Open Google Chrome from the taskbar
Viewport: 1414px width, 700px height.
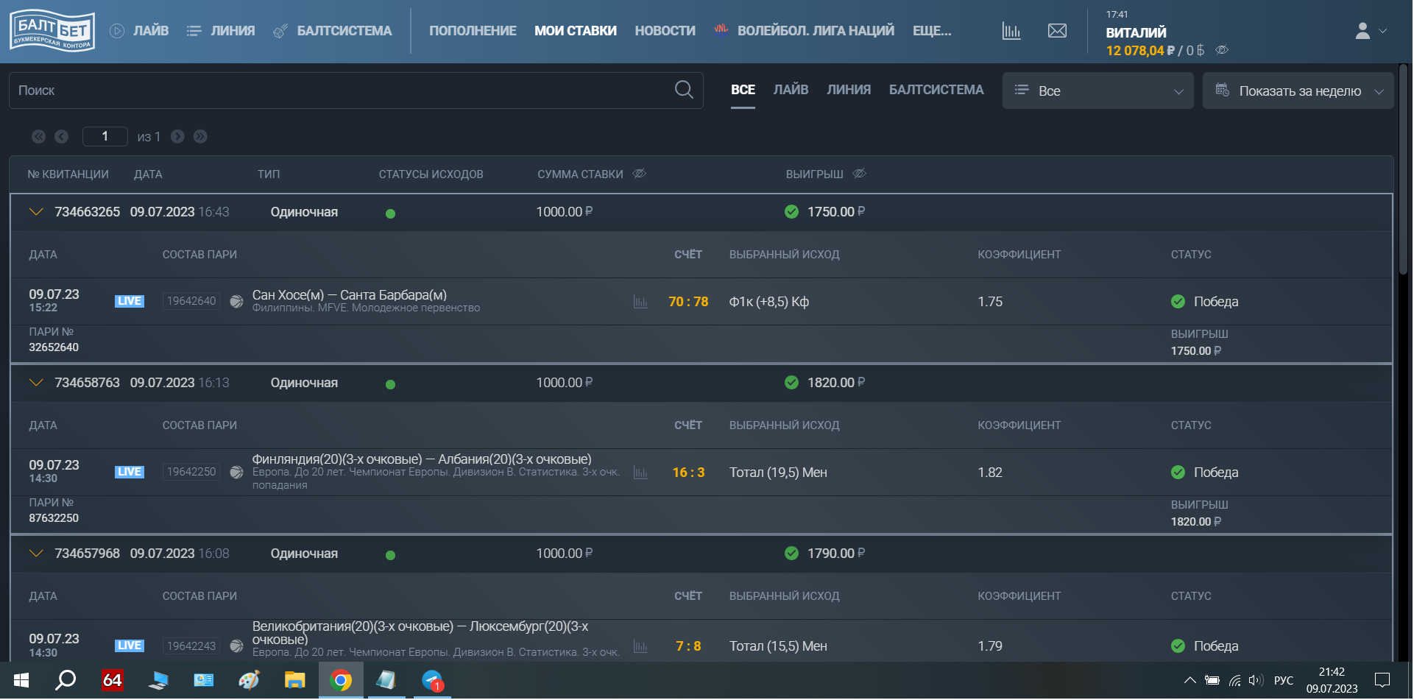point(340,680)
